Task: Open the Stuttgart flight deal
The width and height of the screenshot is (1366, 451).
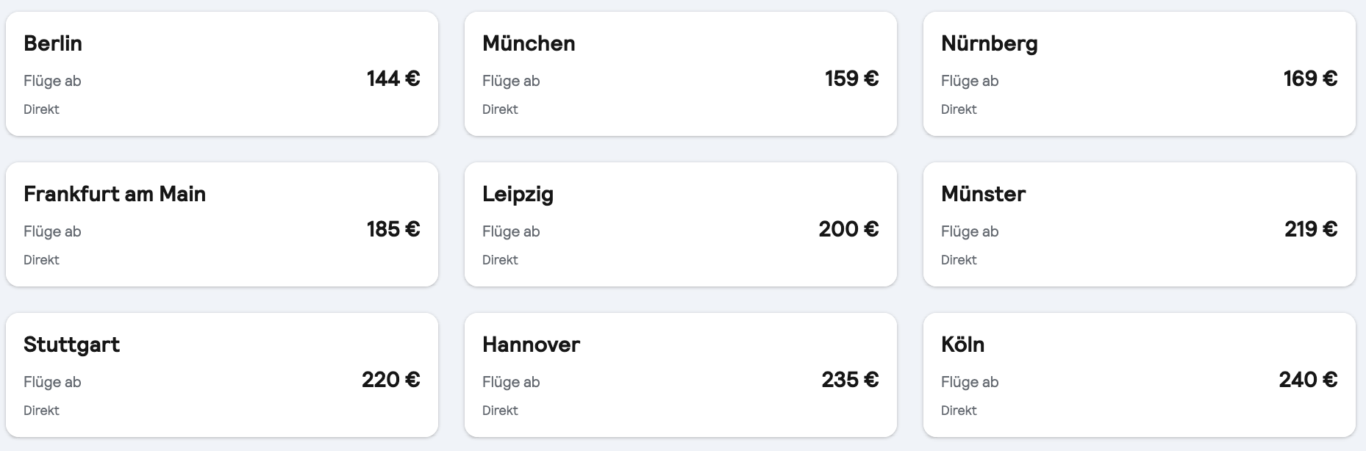Action: 221,375
